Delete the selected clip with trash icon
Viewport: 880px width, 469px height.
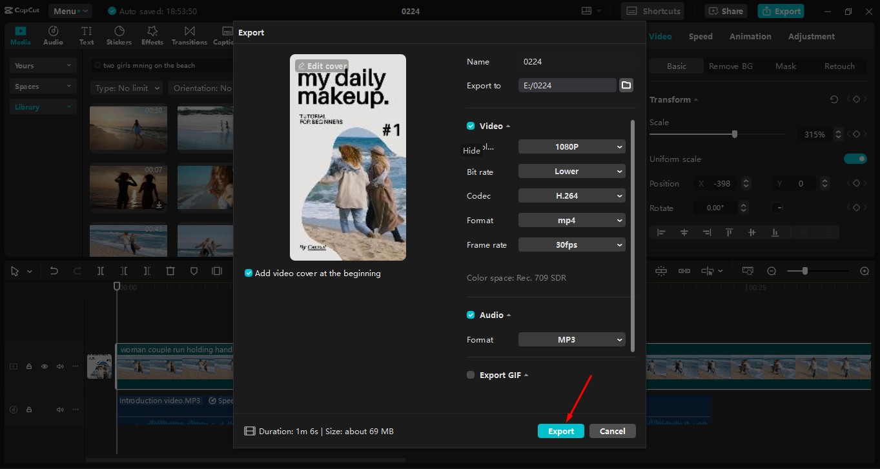point(170,271)
